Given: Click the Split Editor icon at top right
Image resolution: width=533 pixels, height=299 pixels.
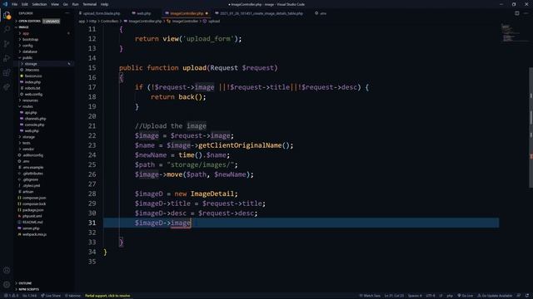Looking at the screenshot, I should pyautogui.click(x=516, y=13).
